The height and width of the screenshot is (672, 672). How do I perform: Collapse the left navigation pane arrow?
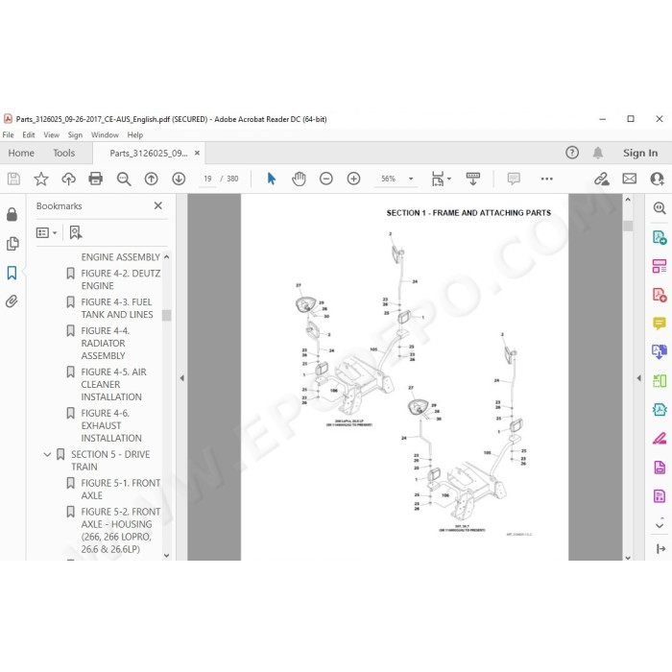[181, 378]
